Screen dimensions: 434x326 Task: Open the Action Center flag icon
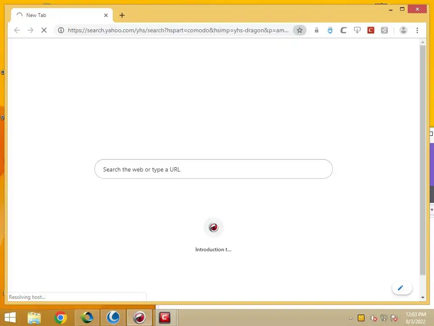click(394, 318)
